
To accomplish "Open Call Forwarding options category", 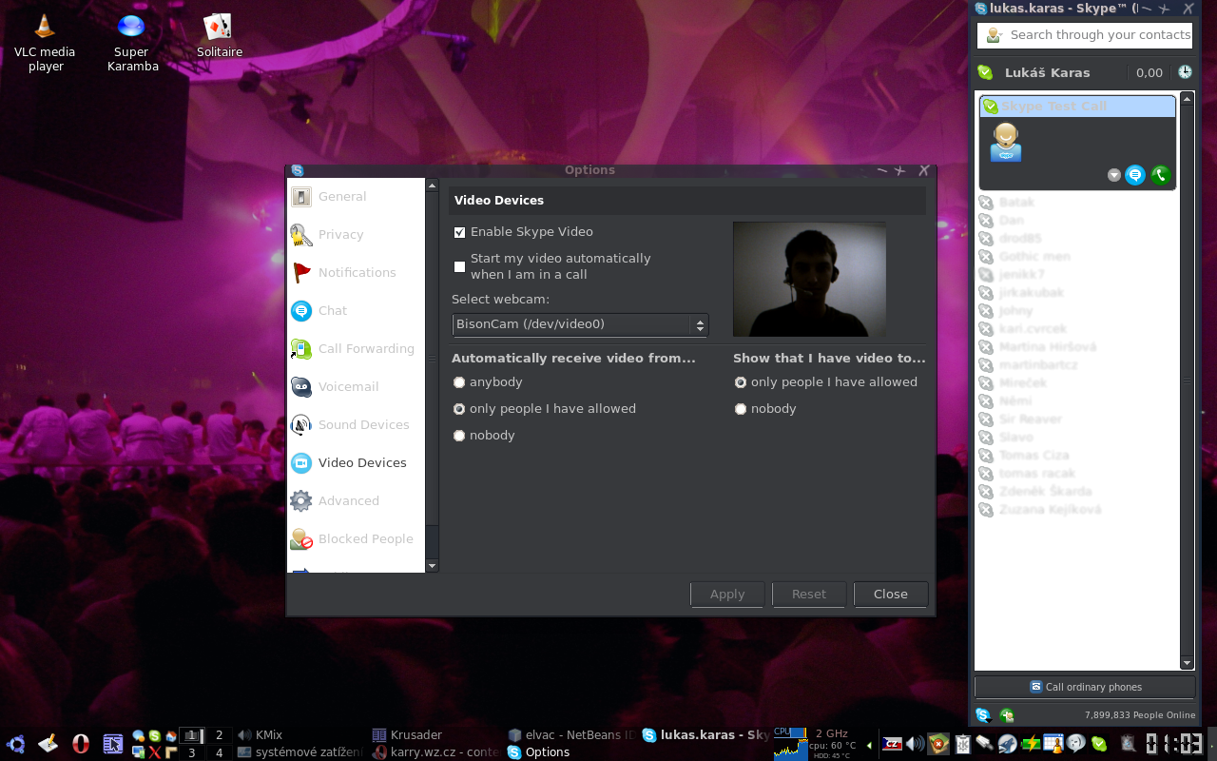I will (356, 349).
